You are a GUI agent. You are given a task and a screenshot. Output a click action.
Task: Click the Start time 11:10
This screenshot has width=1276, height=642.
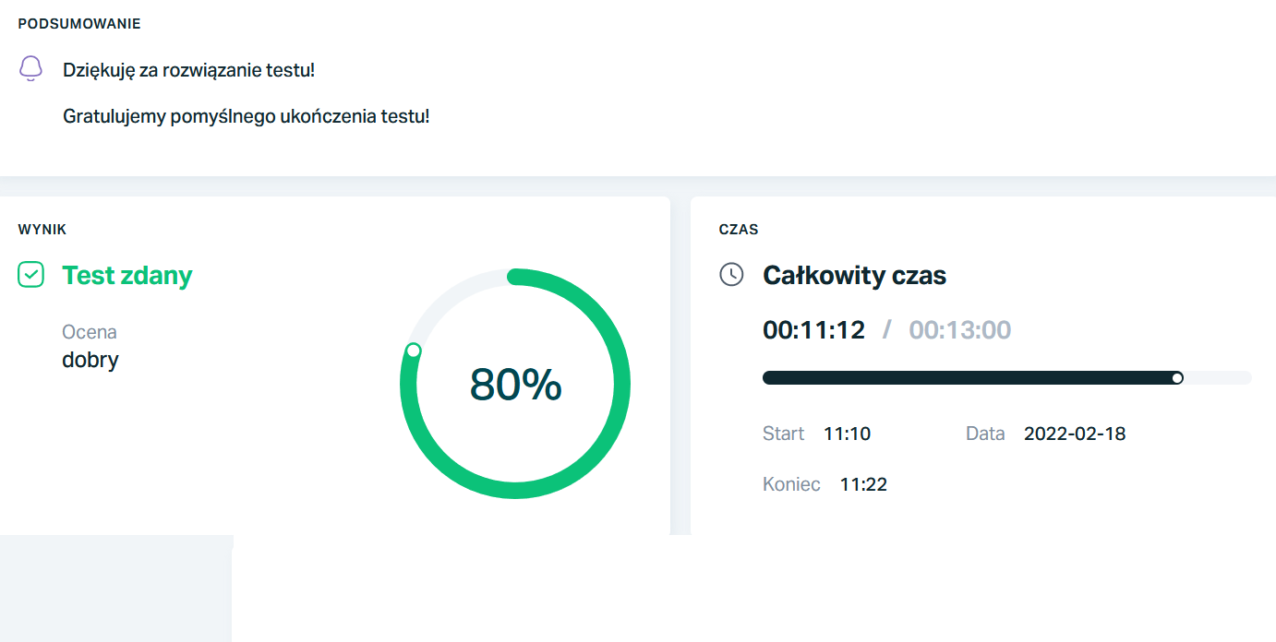pos(847,434)
